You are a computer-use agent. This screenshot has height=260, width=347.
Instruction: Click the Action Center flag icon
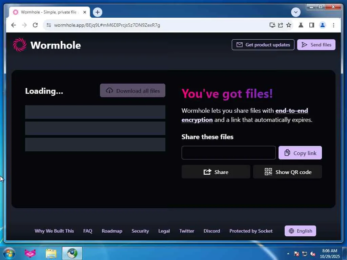(297, 254)
